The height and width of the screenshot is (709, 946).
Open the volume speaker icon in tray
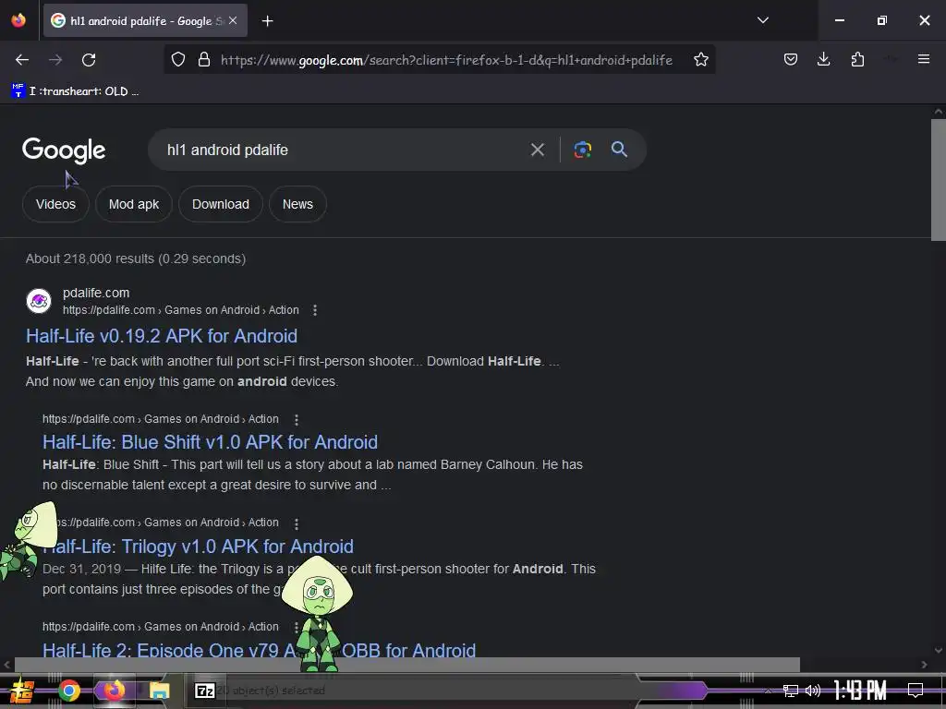(x=813, y=691)
